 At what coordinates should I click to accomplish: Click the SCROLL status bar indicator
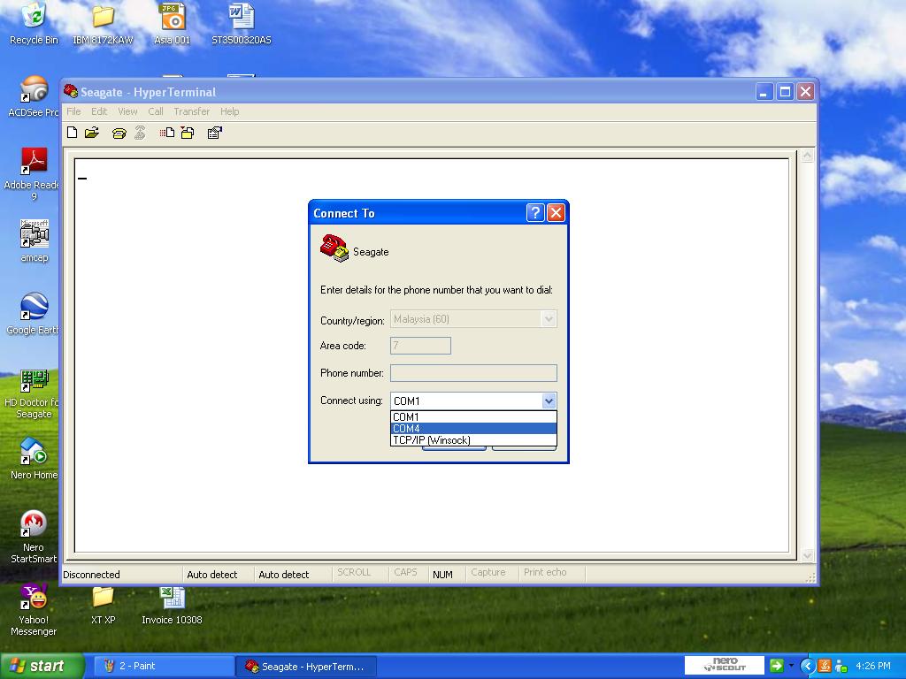[x=354, y=572]
